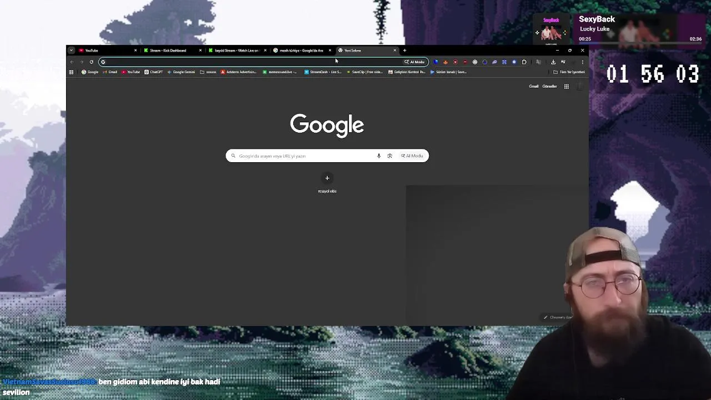
Task: Close the Yeni Sekme tab
Action: click(395, 51)
